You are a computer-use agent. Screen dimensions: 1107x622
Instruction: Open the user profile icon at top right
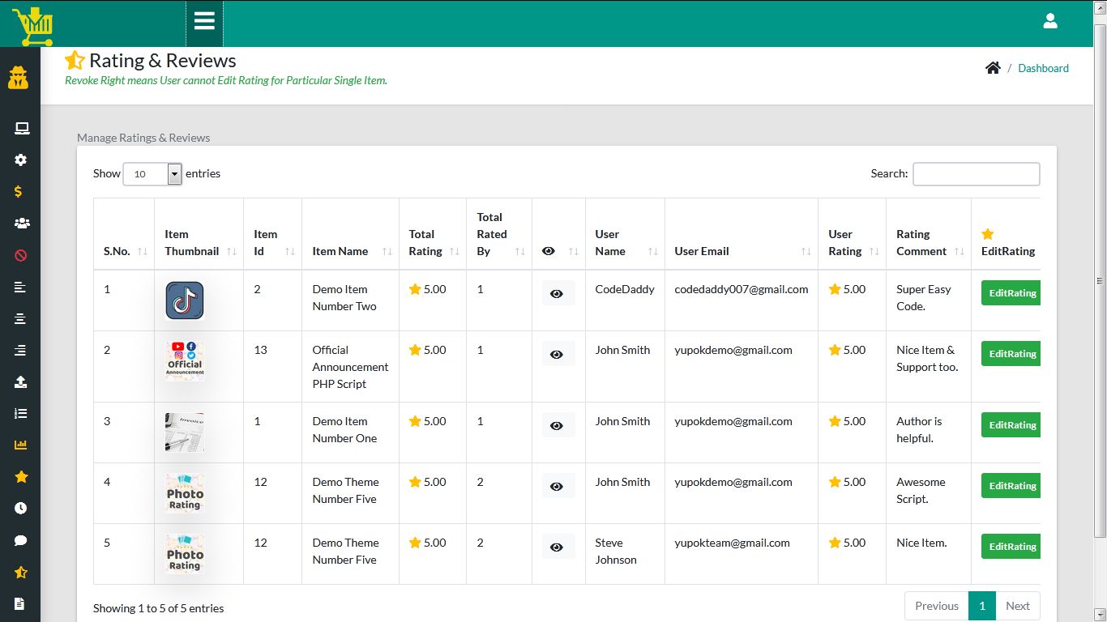pos(1050,20)
